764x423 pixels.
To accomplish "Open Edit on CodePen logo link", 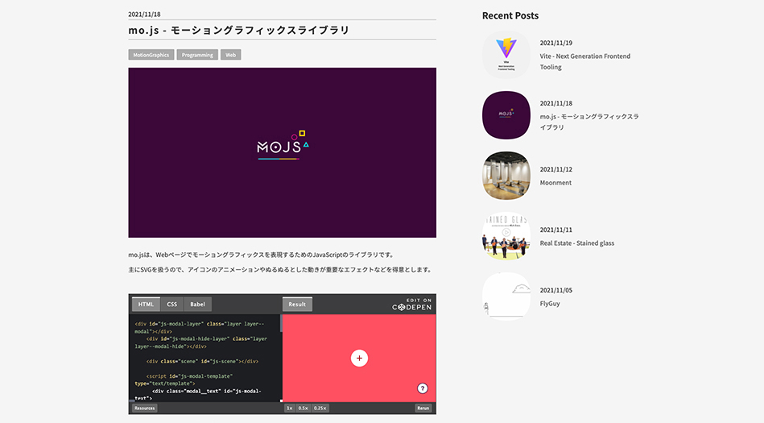I will (411, 304).
